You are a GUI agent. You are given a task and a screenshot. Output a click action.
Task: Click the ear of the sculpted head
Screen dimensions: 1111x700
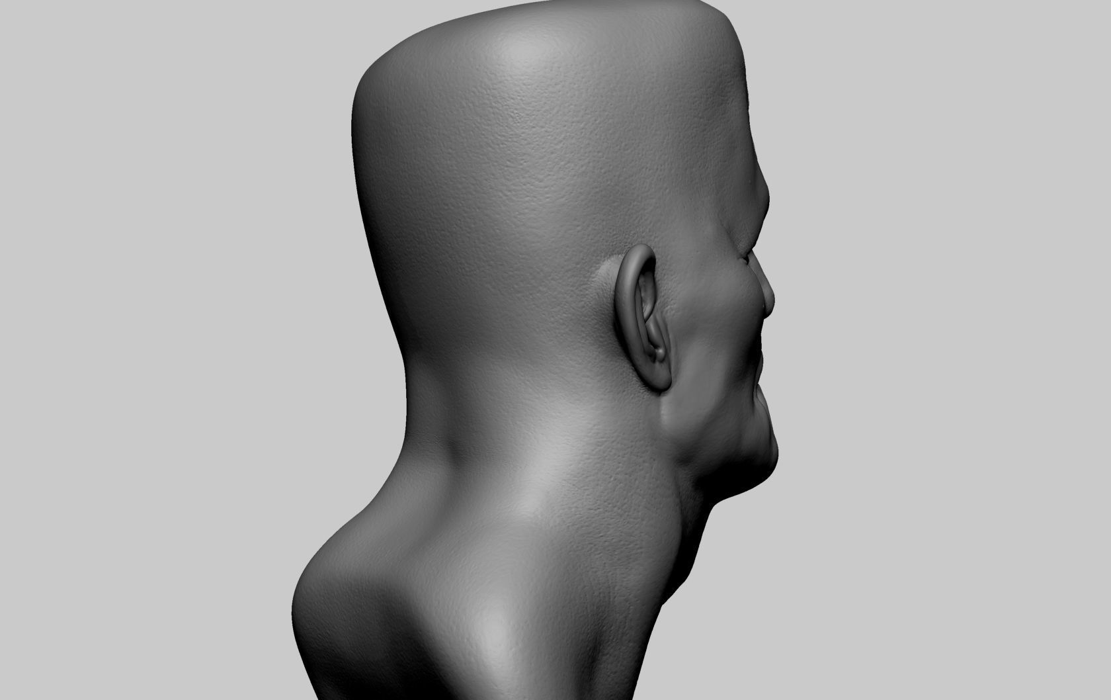tap(645, 317)
